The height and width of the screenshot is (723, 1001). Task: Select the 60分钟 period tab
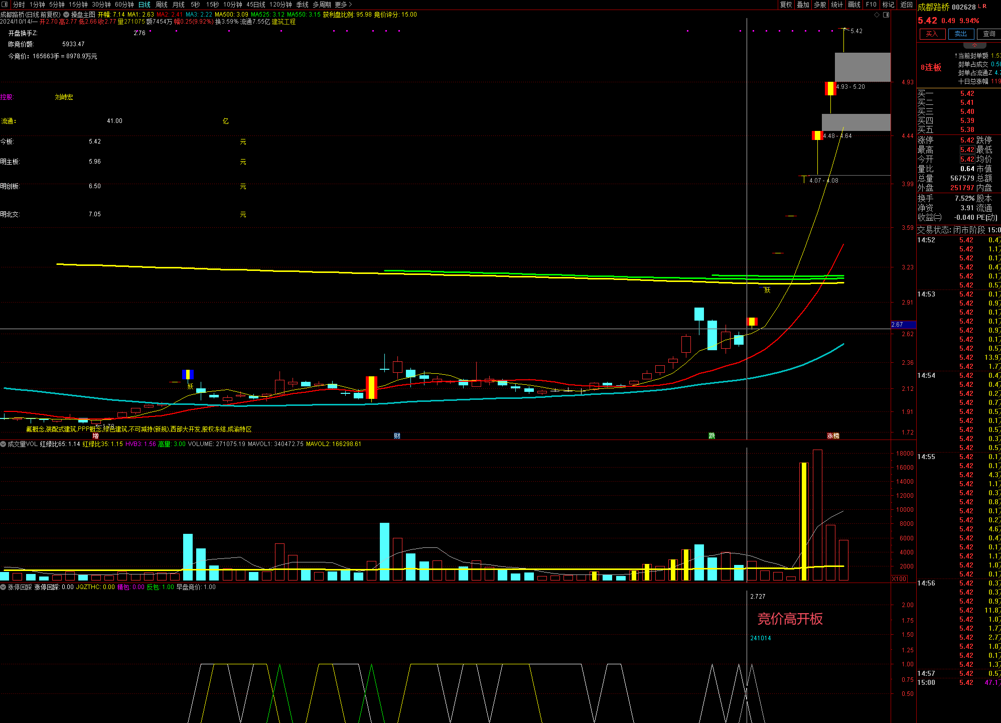124,5
